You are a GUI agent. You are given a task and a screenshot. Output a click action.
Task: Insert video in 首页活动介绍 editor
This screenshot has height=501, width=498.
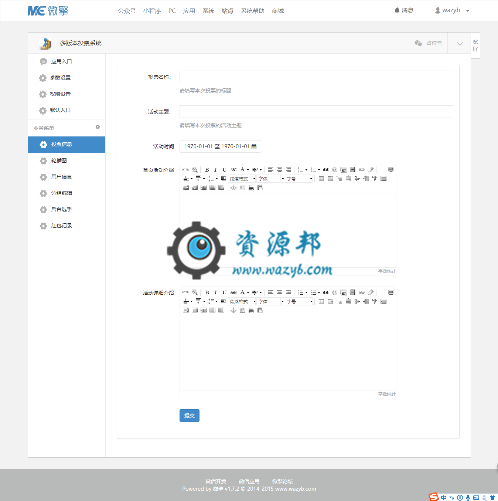pyautogui.click(x=353, y=170)
